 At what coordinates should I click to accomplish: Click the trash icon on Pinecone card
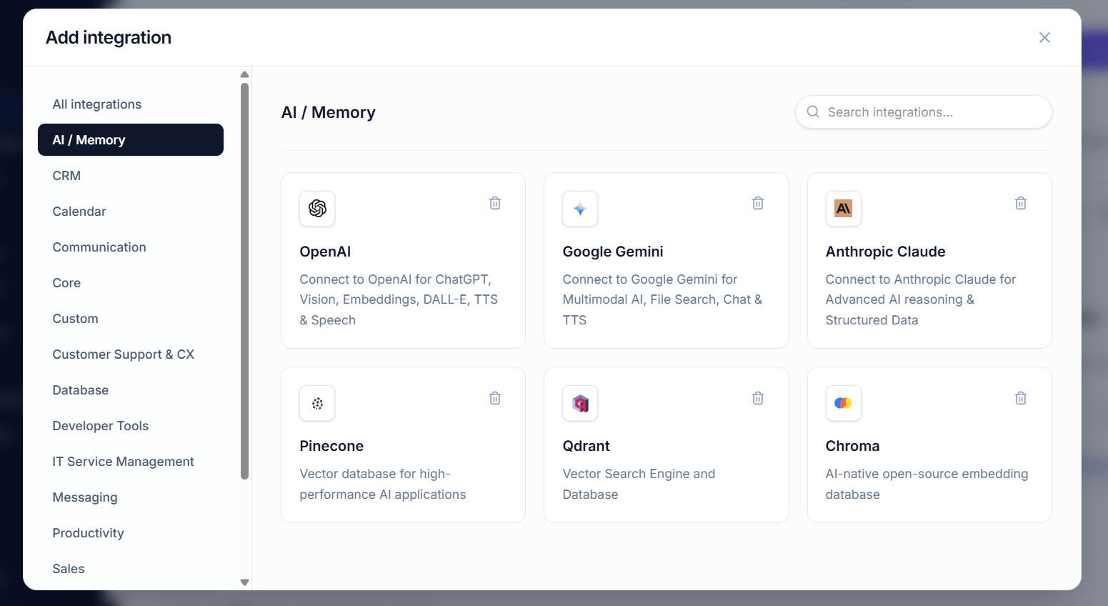tap(495, 398)
